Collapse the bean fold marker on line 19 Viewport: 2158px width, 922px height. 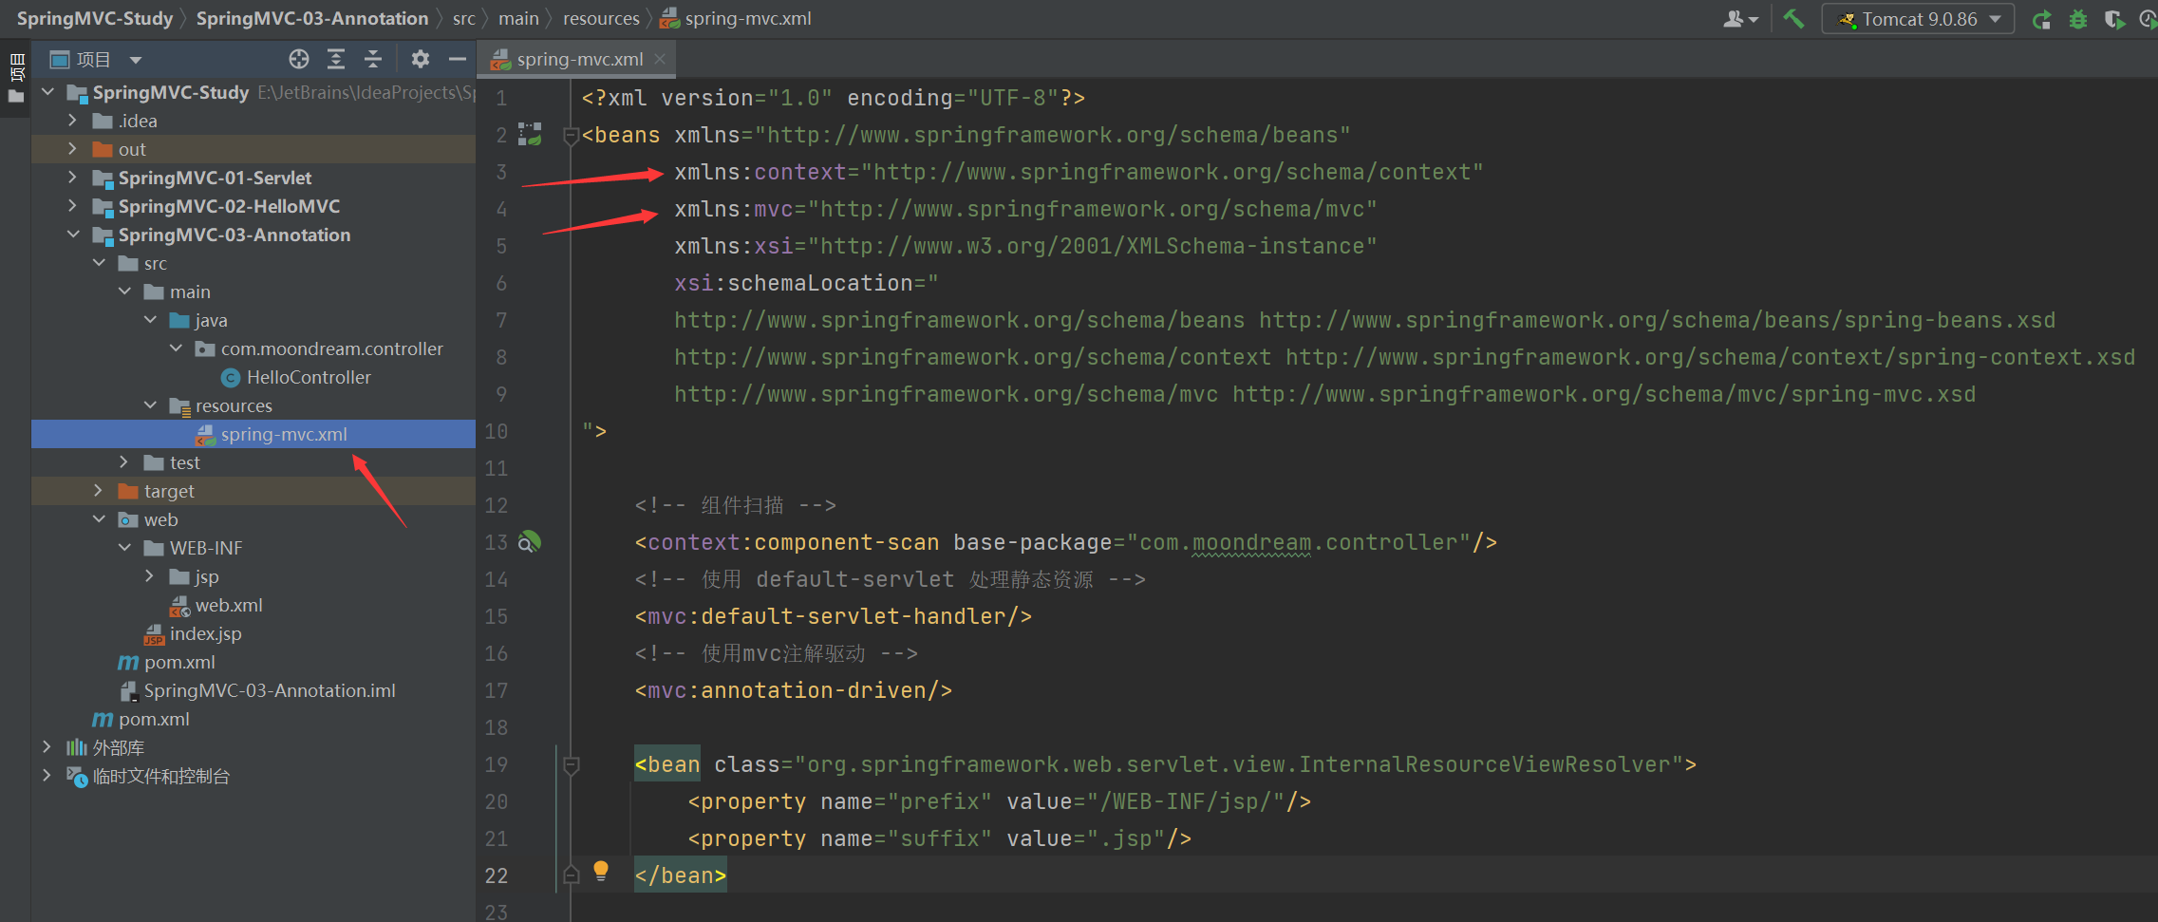[571, 765]
